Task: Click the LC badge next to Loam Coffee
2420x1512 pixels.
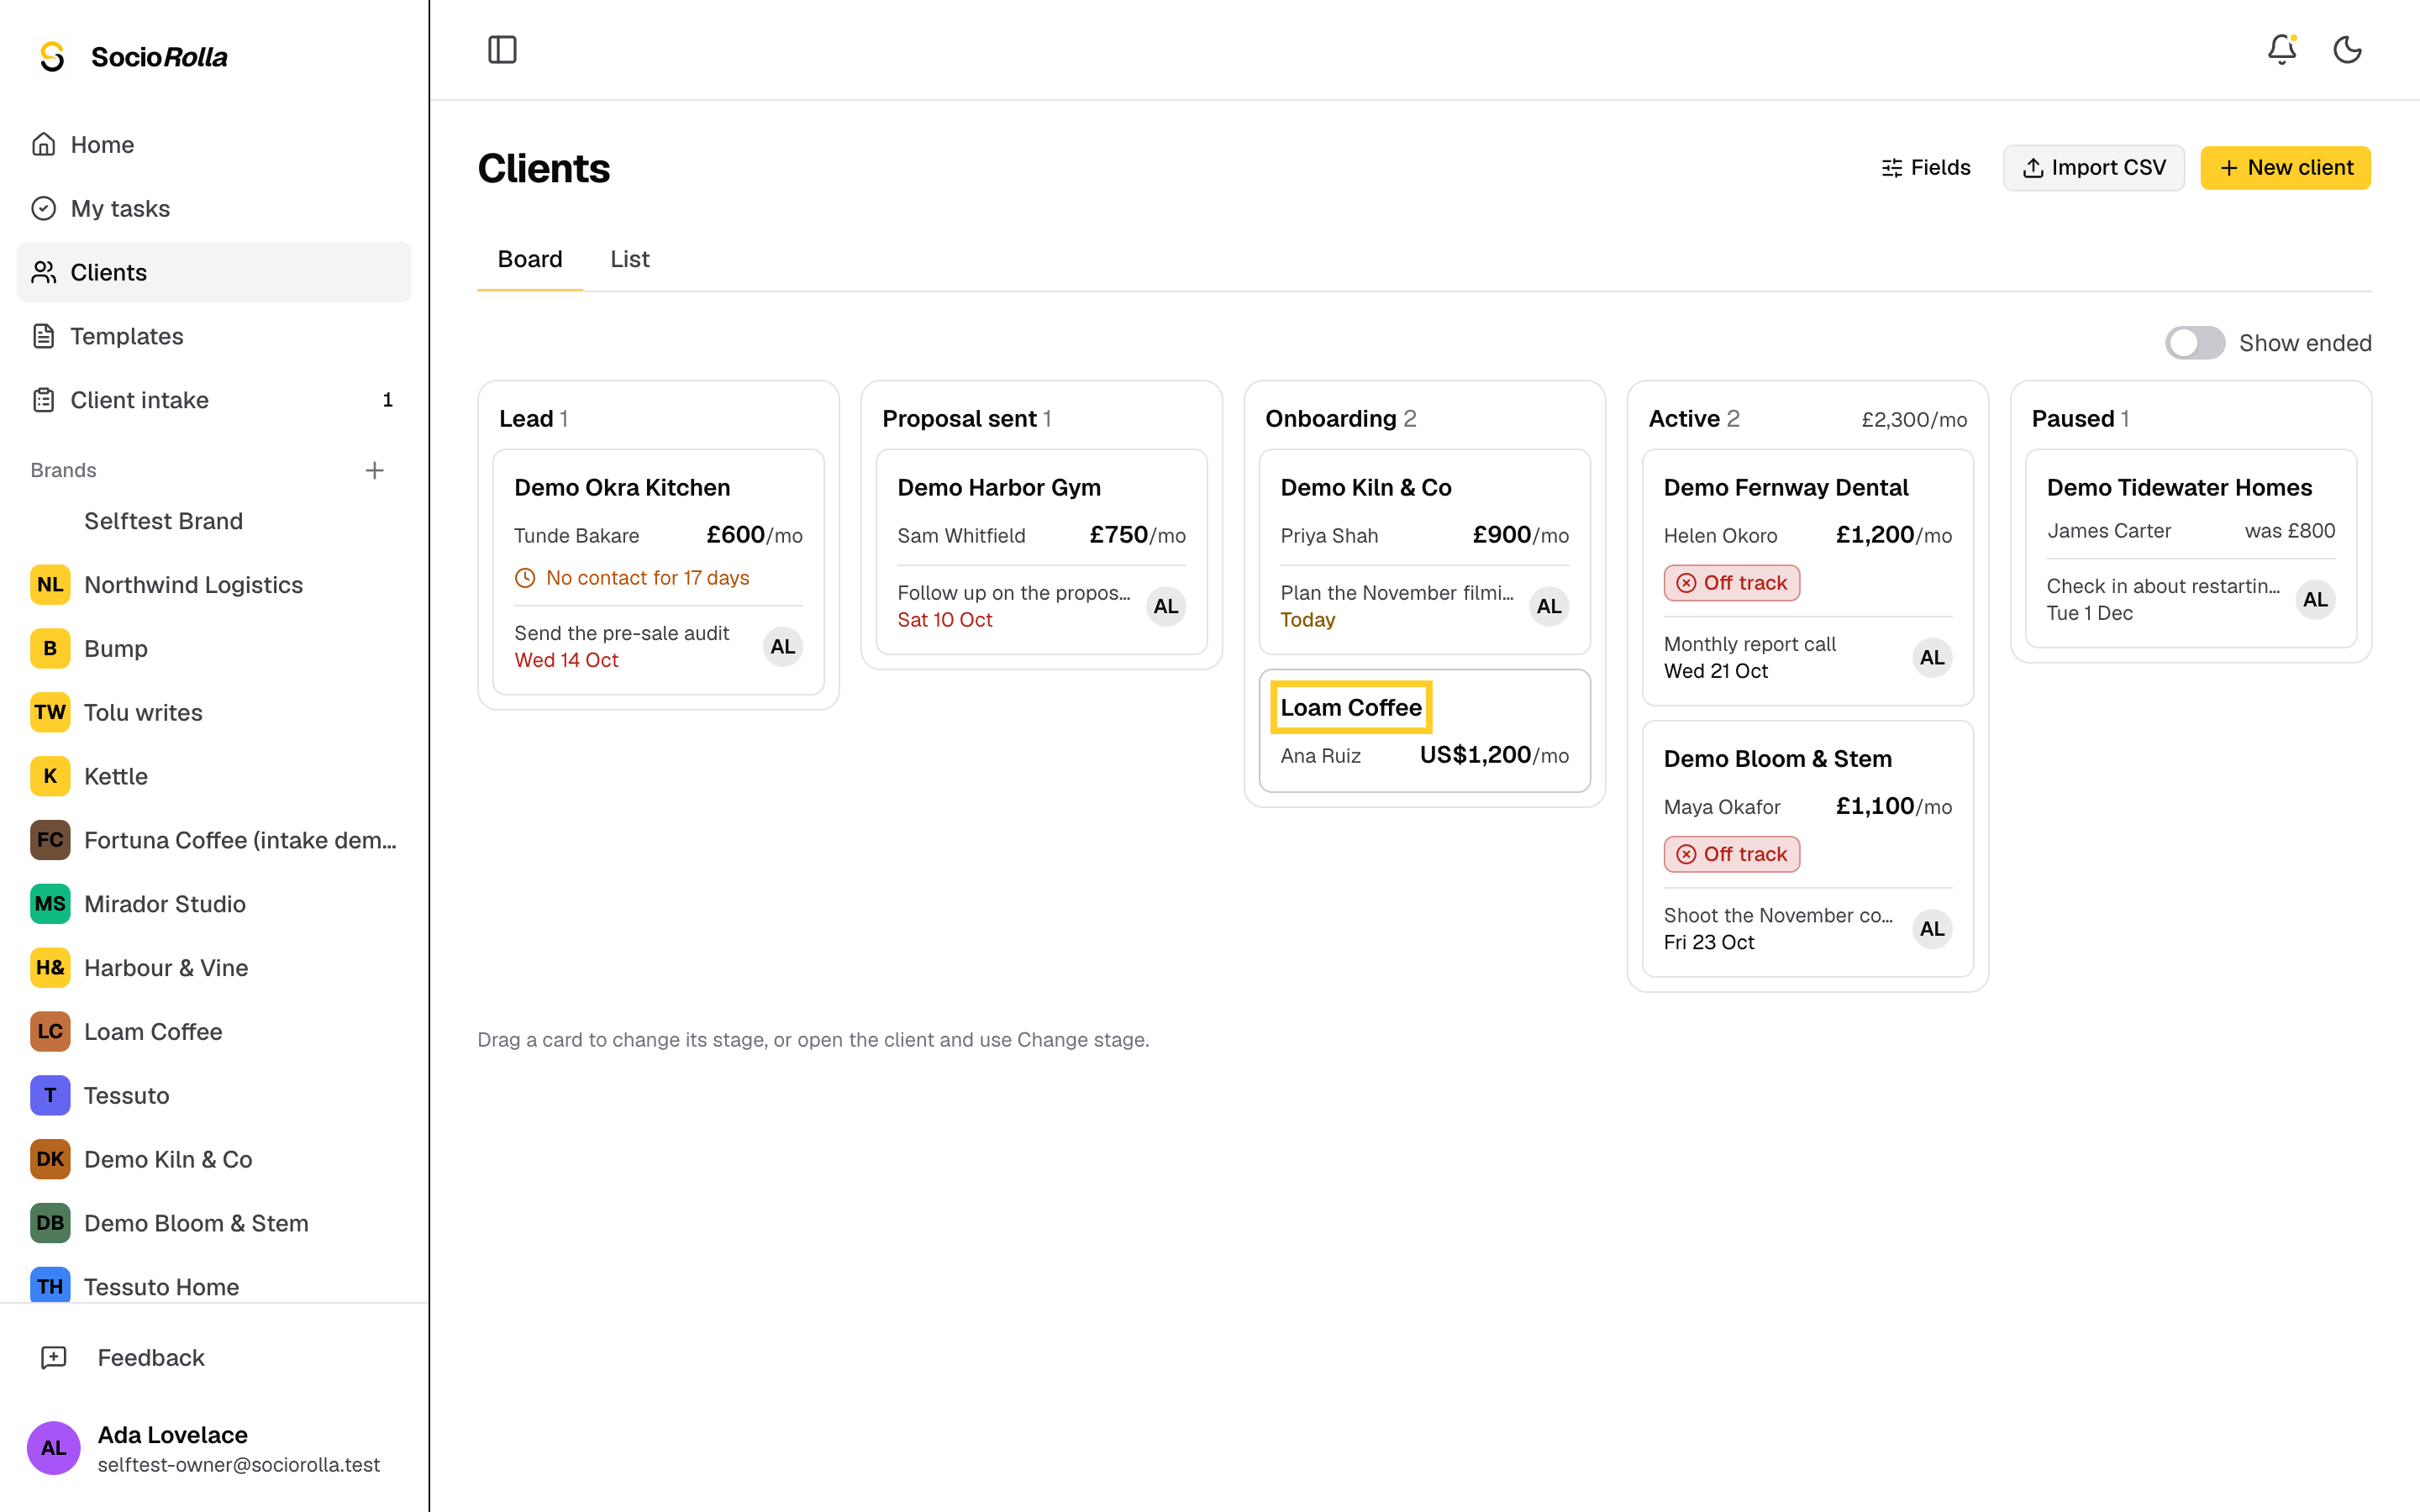Action: [x=50, y=1031]
